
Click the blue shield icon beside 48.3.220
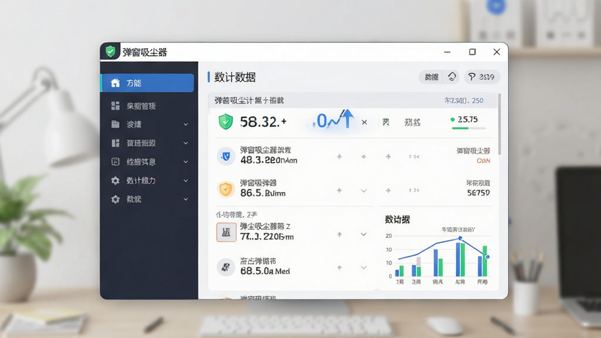pos(226,156)
